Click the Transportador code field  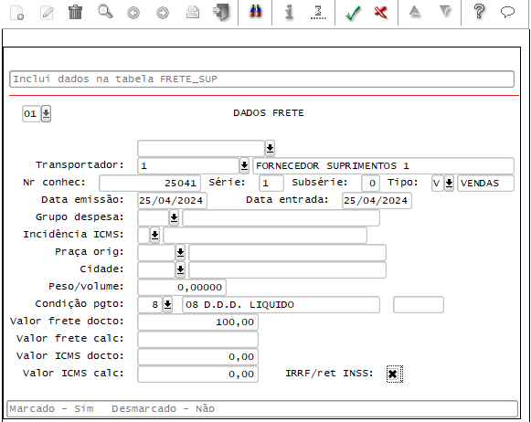[188, 166]
